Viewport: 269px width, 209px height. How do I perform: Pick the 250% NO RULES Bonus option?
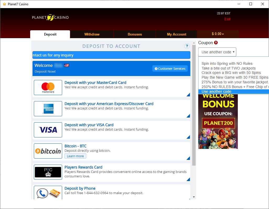[234, 87]
